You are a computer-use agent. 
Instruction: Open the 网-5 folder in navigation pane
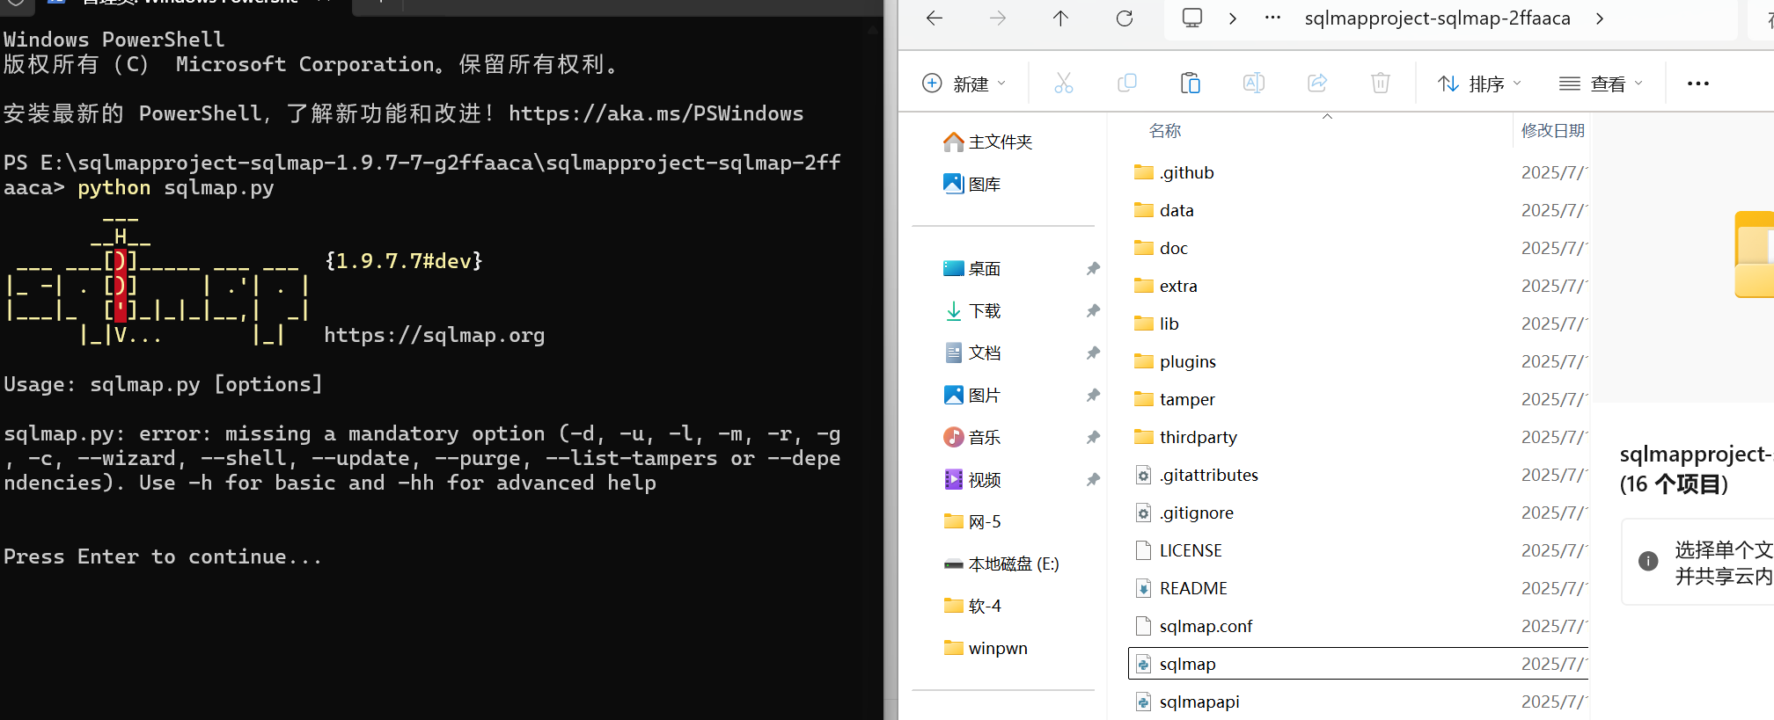click(x=972, y=521)
